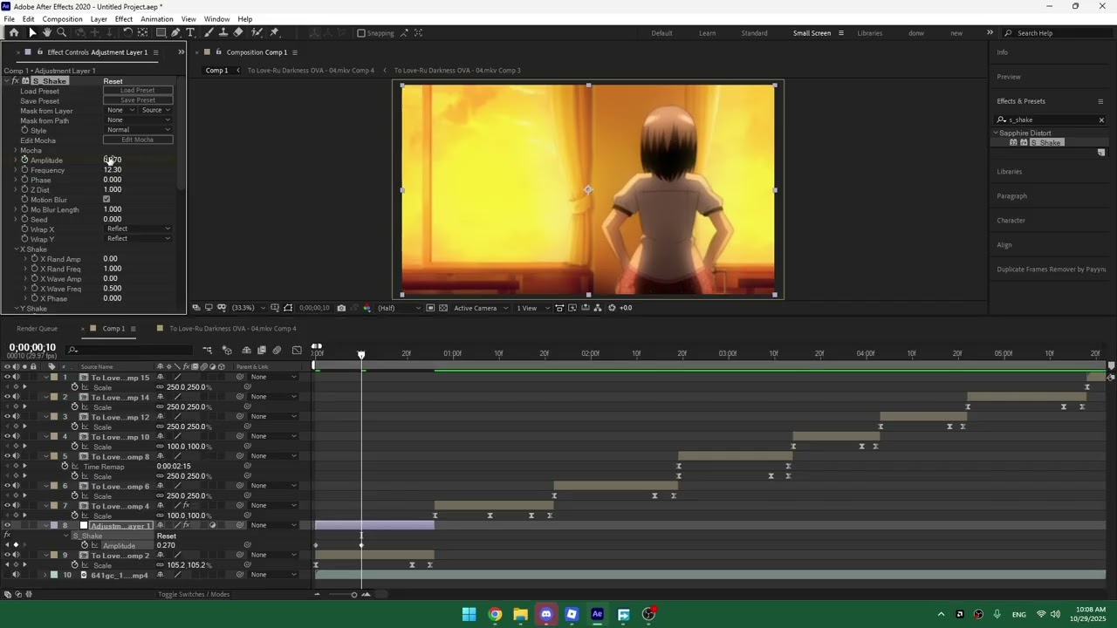
Task: Open the channel and color management icon
Action: (367, 308)
